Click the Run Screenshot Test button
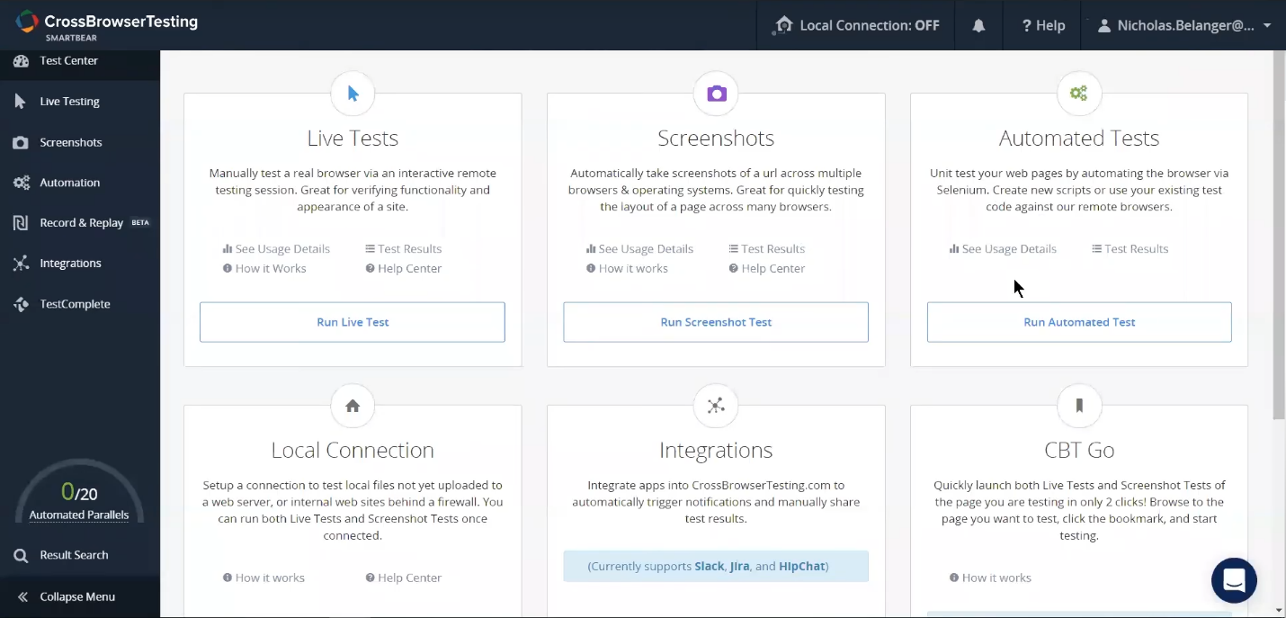 [716, 322]
